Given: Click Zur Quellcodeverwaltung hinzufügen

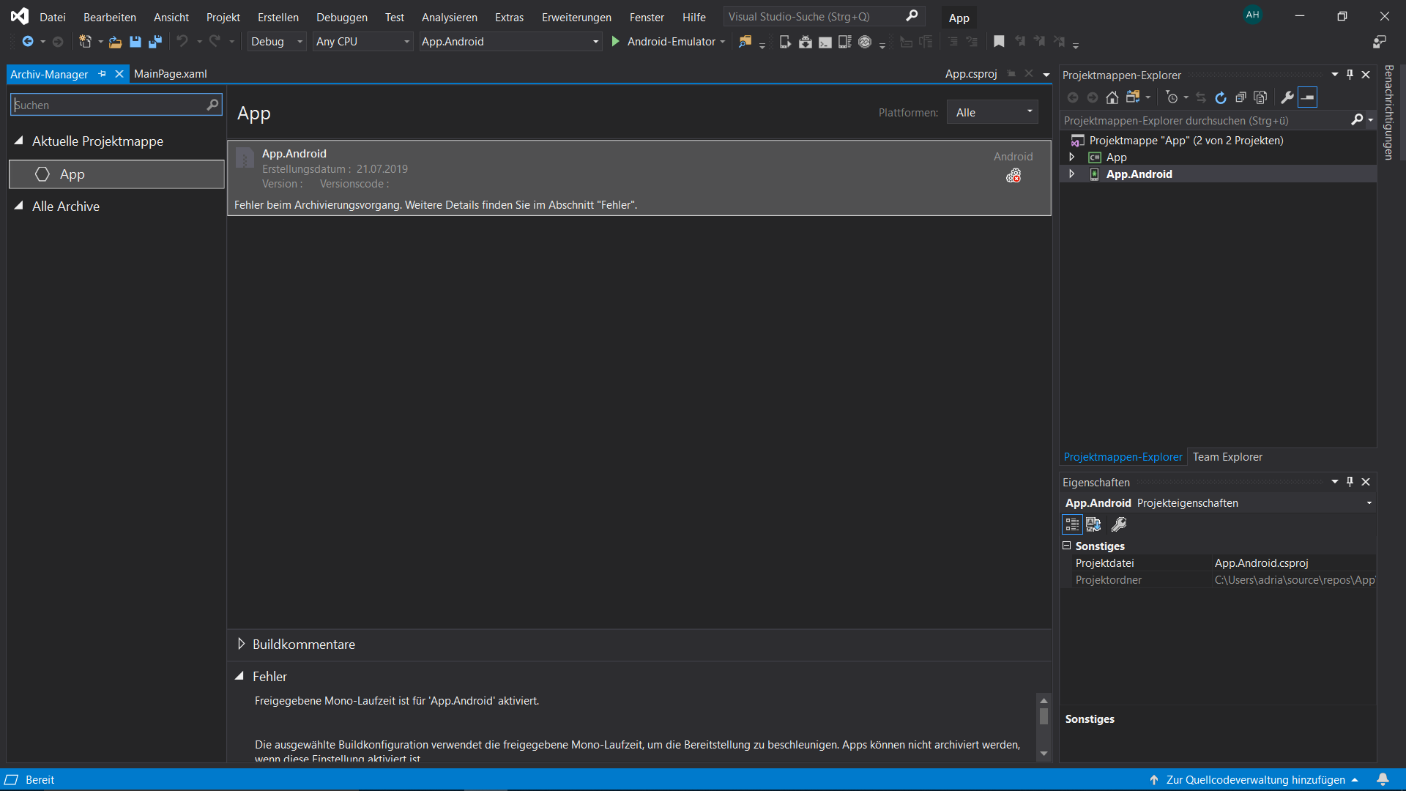Looking at the screenshot, I should (x=1255, y=779).
